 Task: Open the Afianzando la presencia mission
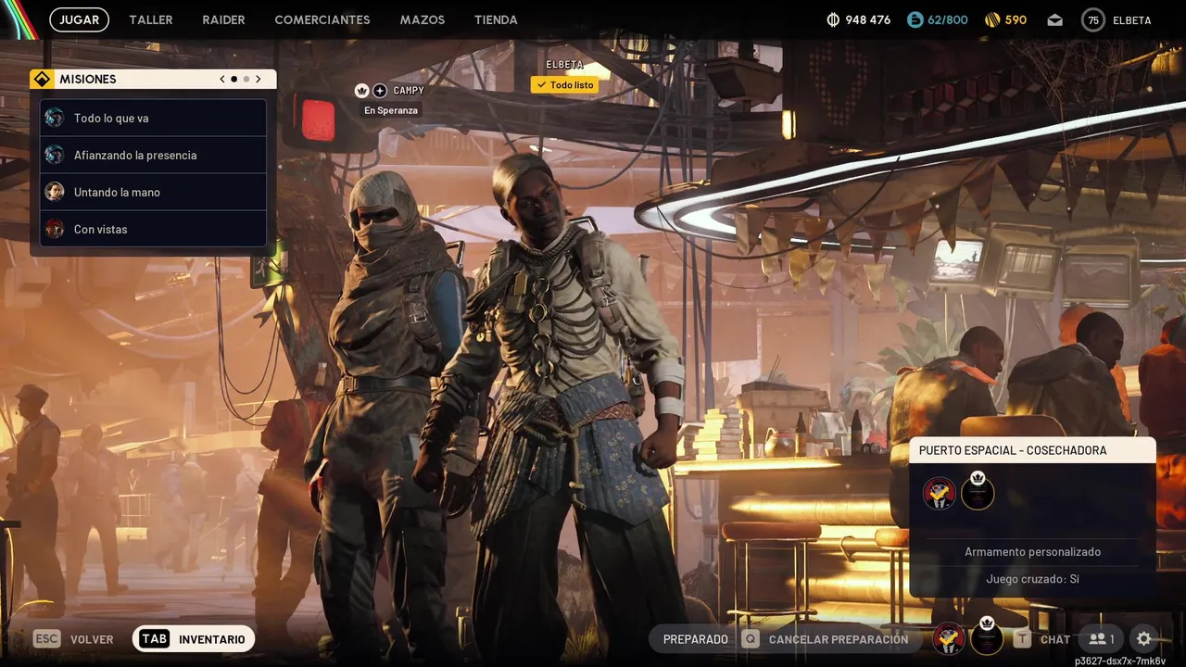(154, 155)
